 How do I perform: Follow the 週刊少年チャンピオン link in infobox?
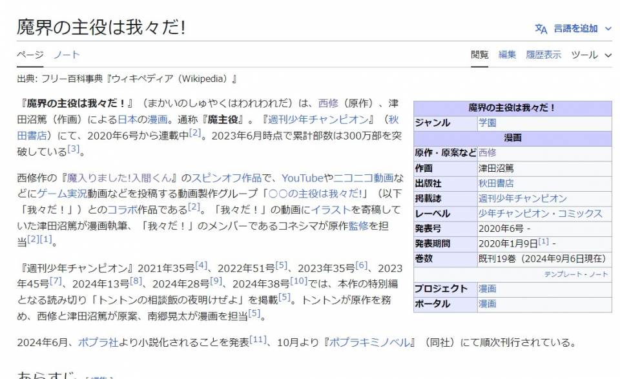coord(522,198)
